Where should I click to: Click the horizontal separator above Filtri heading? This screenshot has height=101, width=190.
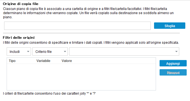[x=91, y=33]
